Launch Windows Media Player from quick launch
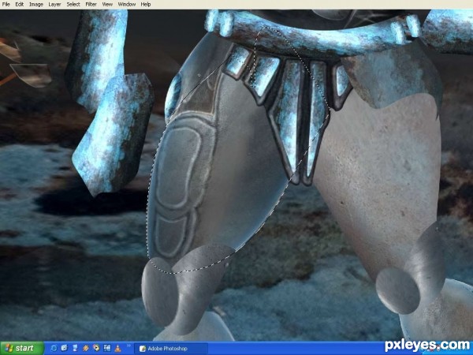 coord(96,348)
